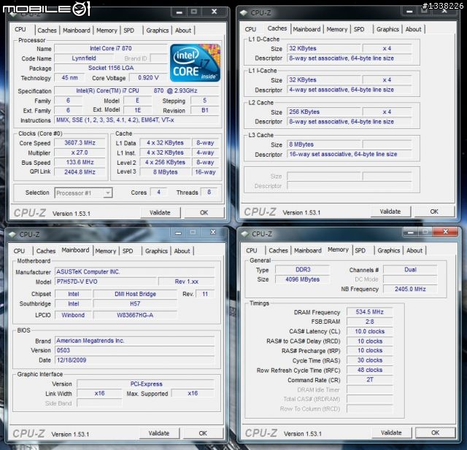Click OK in the Caches window
This screenshot has height=450, width=467.
(x=434, y=212)
